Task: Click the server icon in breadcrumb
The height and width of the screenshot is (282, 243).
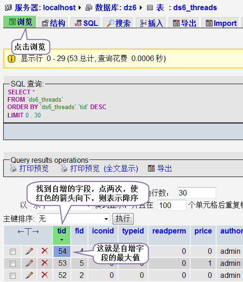Action: 8,8
